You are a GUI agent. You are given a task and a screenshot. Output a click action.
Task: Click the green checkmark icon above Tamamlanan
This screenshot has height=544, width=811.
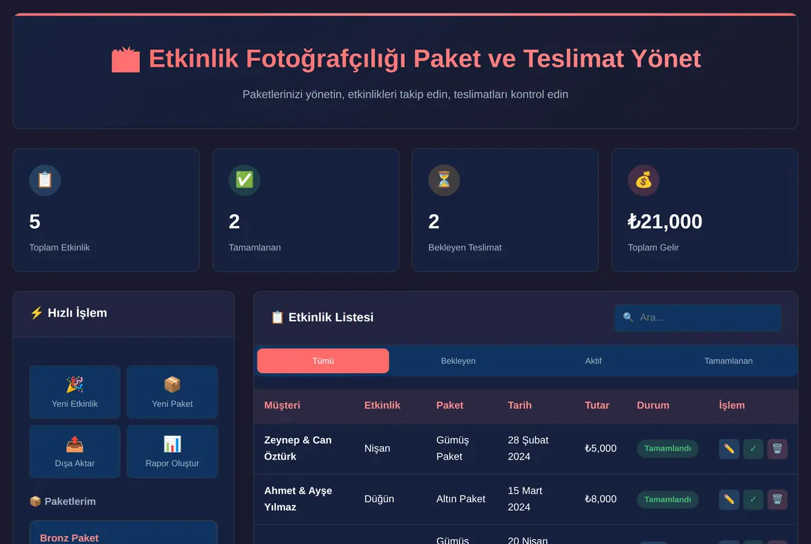(x=245, y=180)
